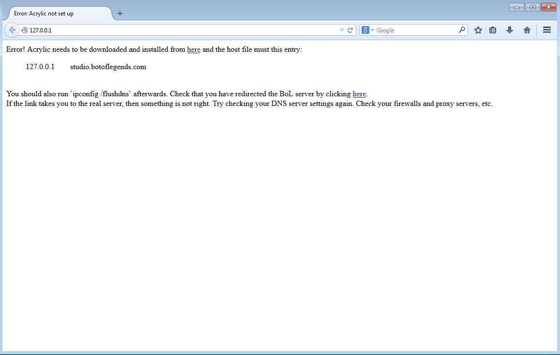Click the magnifier search icon
Screen dimensions: 560x355
coord(462,30)
